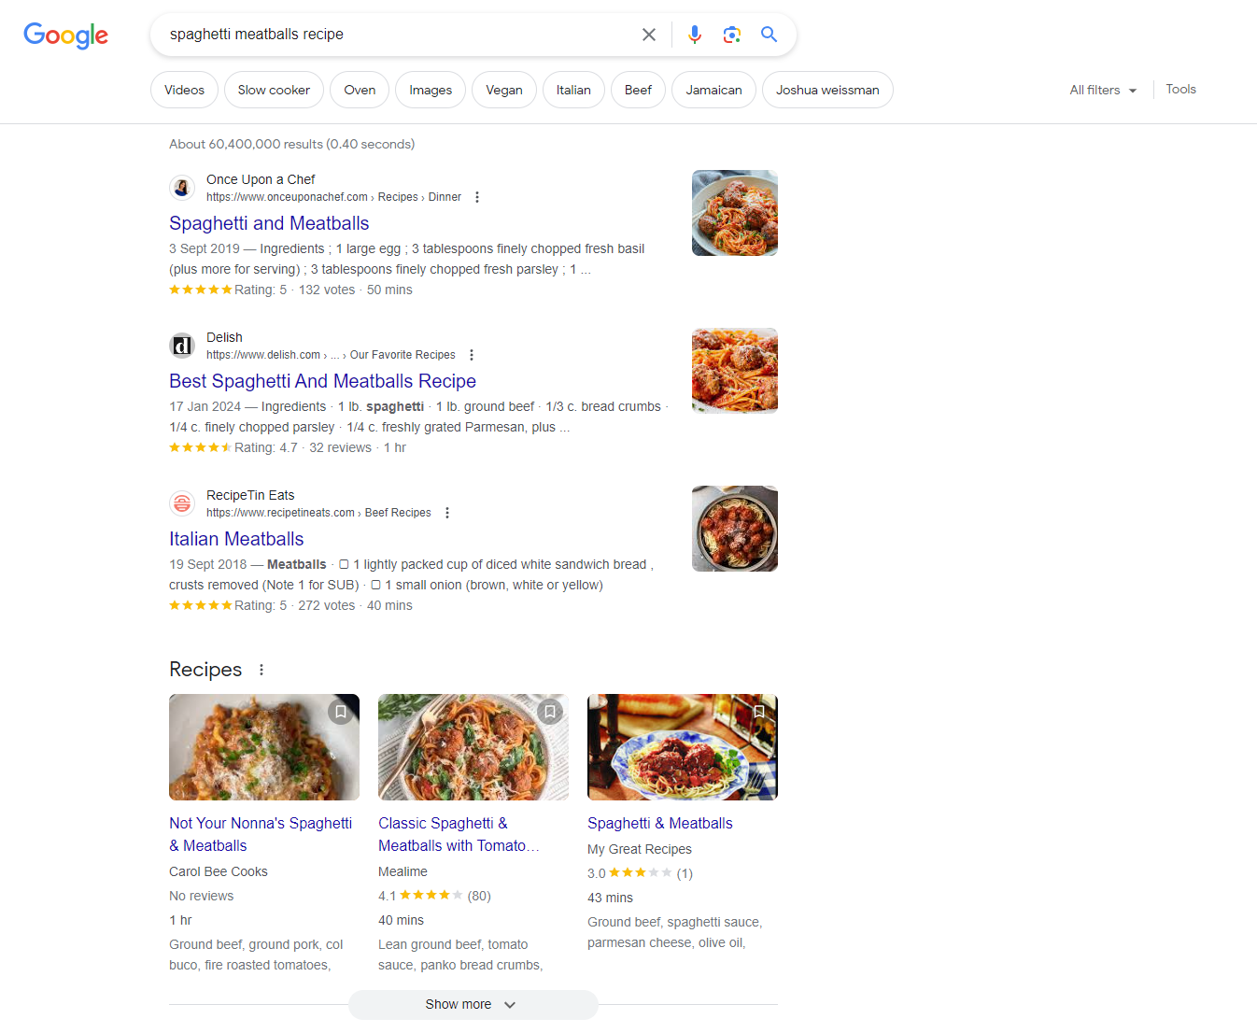Viewport: 1257px width, 1033px height.
Task: Start voice search with microphone icon
Action: 695,35
